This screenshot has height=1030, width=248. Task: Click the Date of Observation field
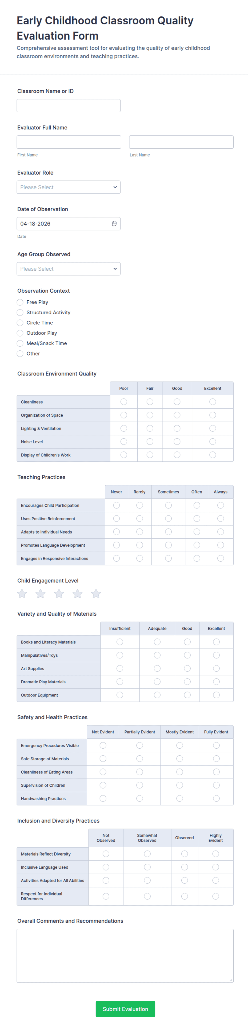pyautogui.click(x=69, y=224)
